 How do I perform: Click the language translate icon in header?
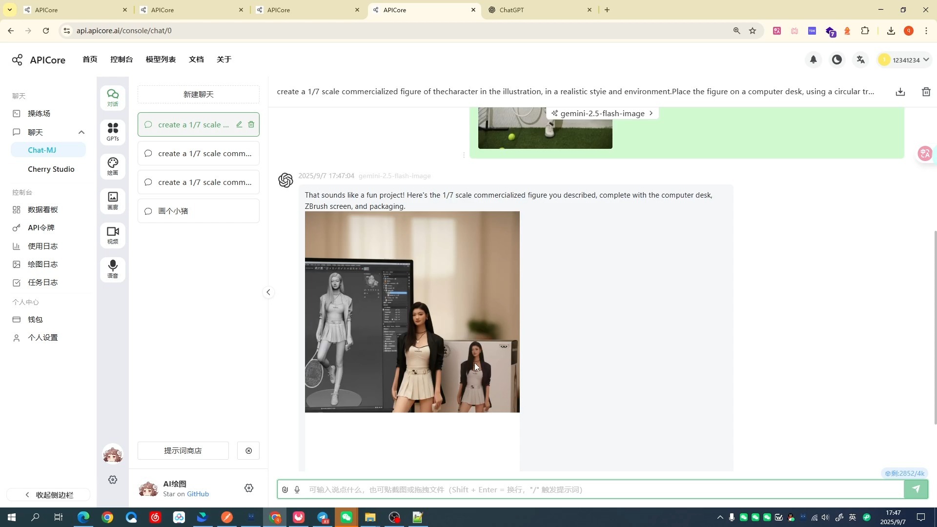860,60
